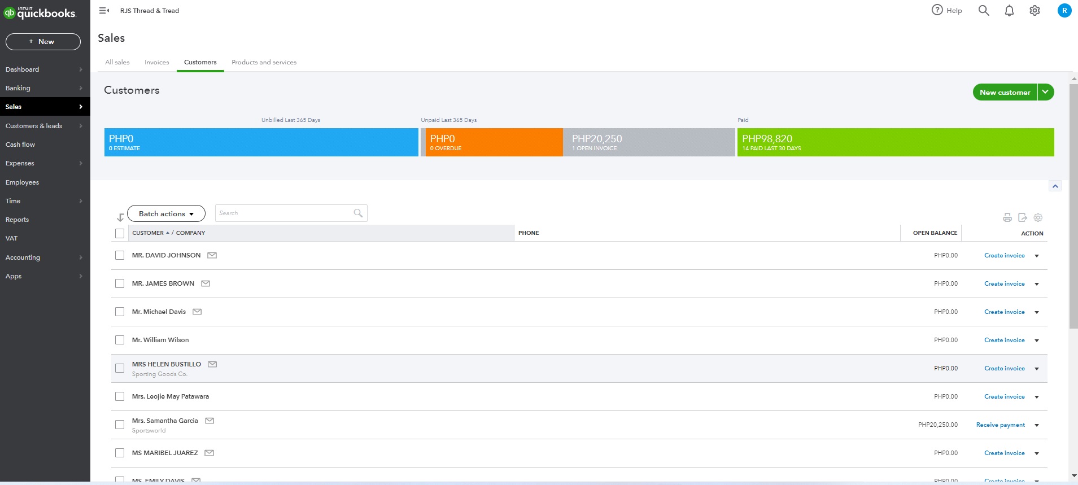Open action dropdown for Mrs Helen Bustillo

click(1037, 369)
